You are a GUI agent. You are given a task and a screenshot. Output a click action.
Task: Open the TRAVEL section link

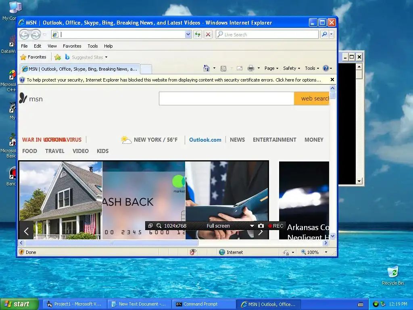tap(54, 151)
